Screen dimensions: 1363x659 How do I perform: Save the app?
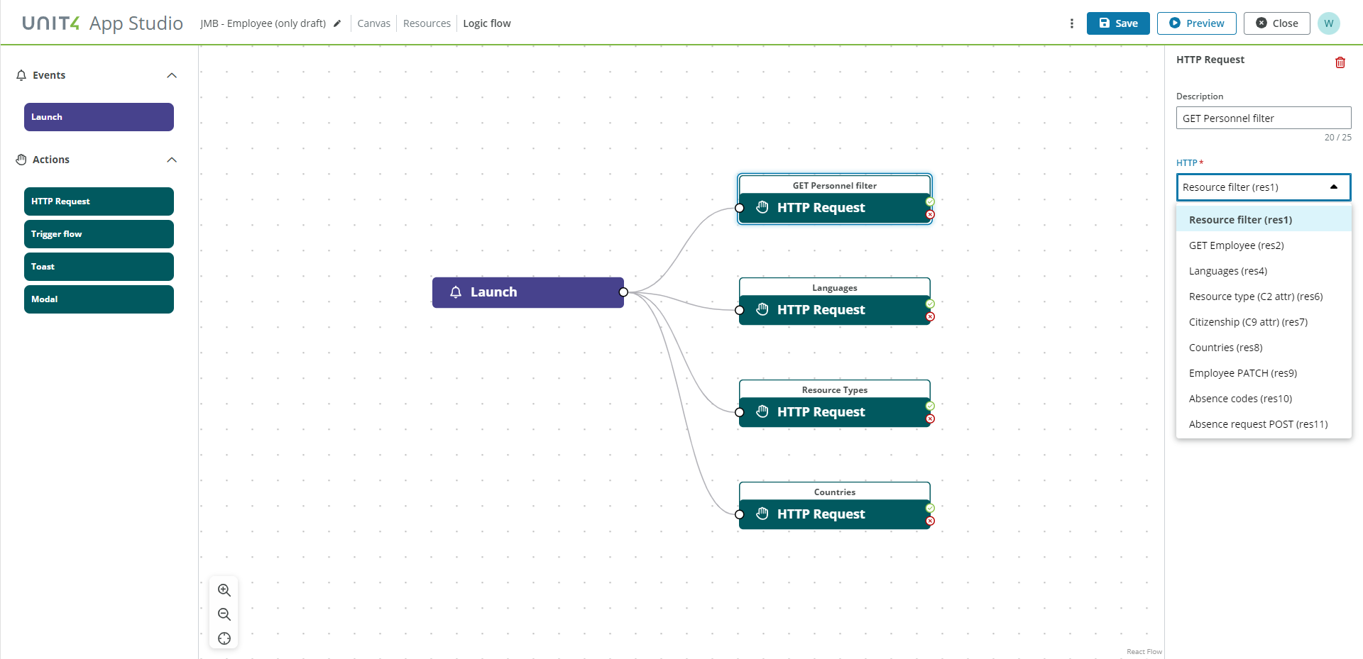[x=1118, y=23]
